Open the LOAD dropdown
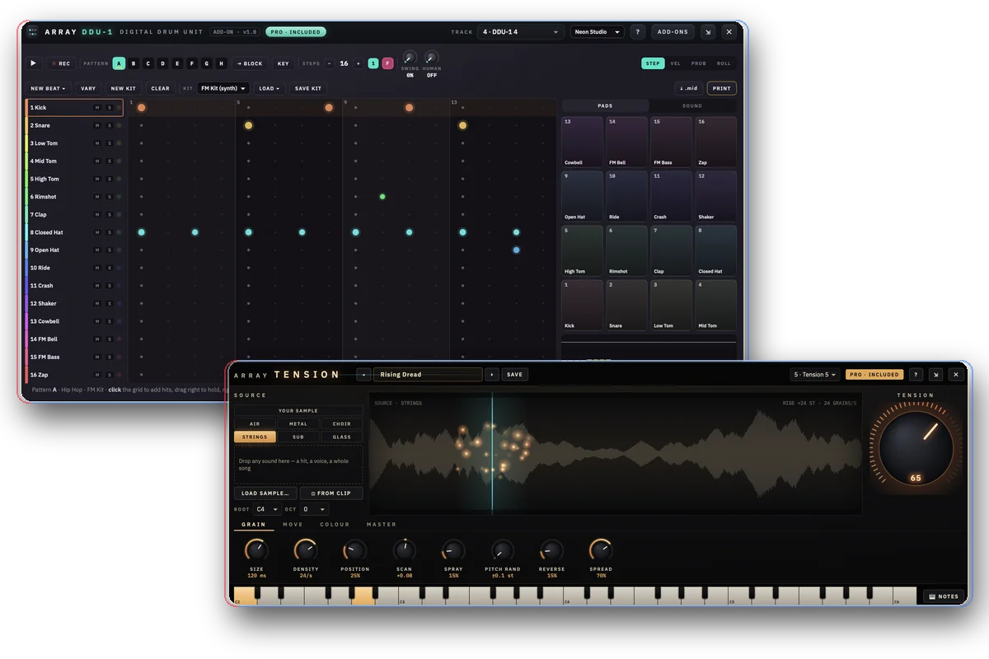 (269, 88)
